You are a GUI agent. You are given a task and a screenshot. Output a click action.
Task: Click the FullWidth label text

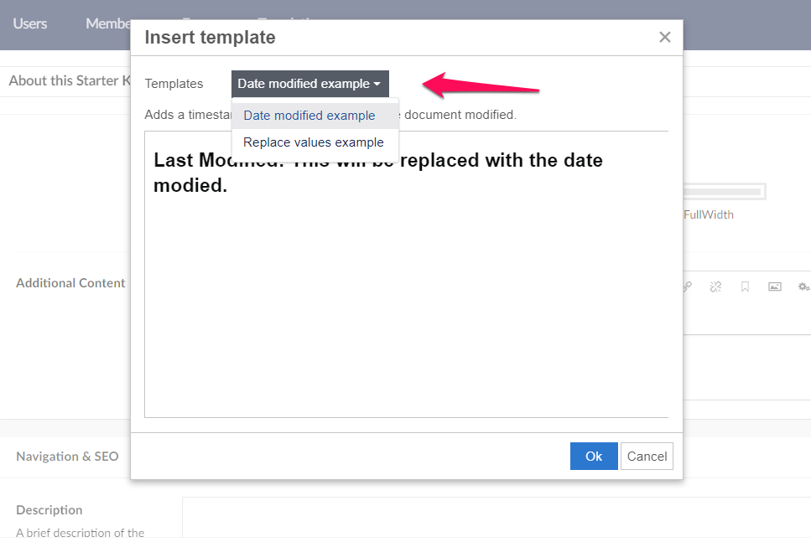[709, 215]
